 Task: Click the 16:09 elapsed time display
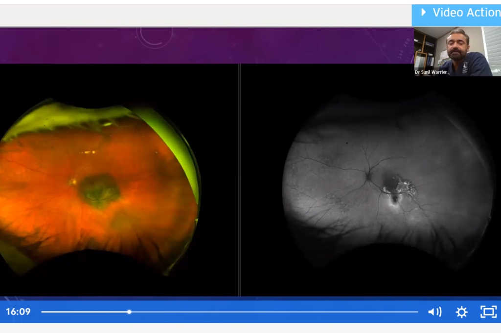click(18, 312)
